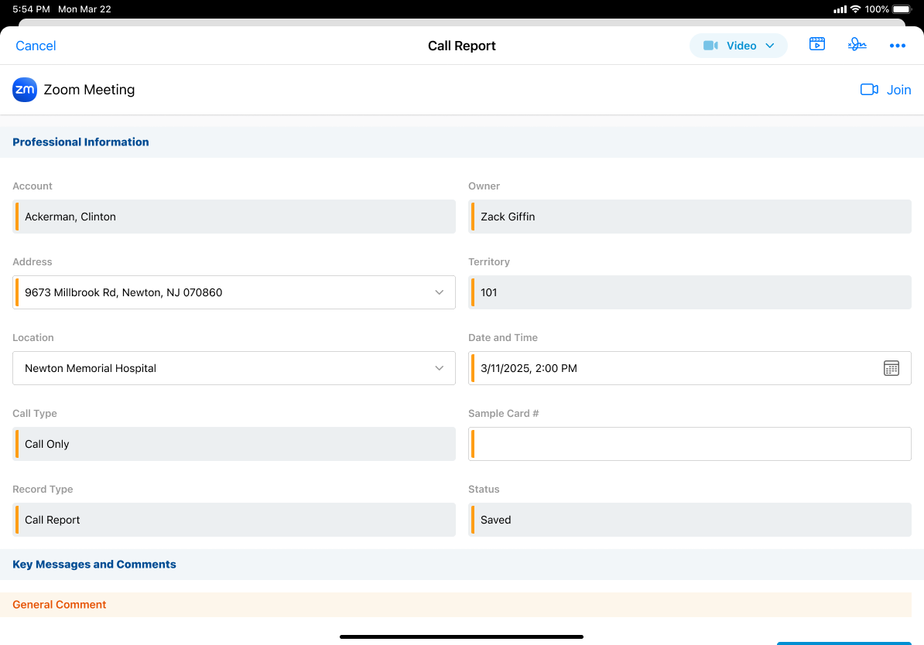Tap the General Comment section heading
924x645 pixels.
(60, 605)
